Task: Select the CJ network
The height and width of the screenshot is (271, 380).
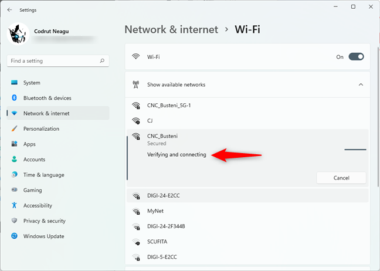Action: tap(247, 121)
